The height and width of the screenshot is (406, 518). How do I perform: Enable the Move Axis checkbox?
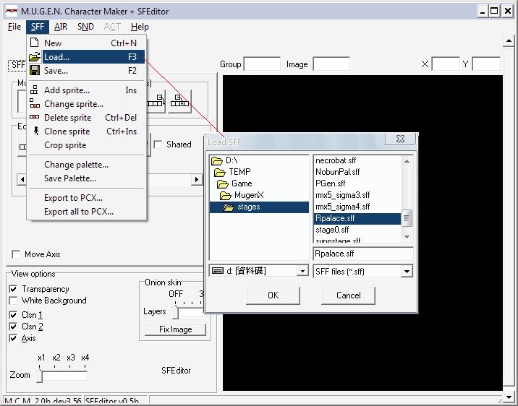tap(15, 254)
